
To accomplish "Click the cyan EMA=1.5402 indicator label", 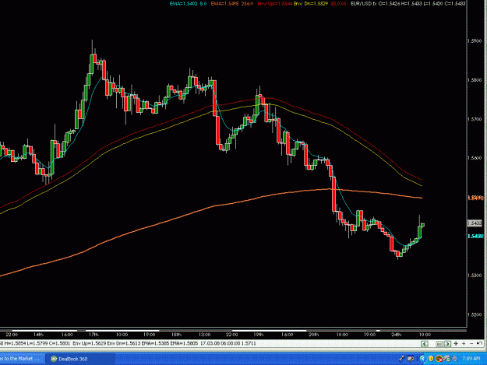I will point(184,3).
